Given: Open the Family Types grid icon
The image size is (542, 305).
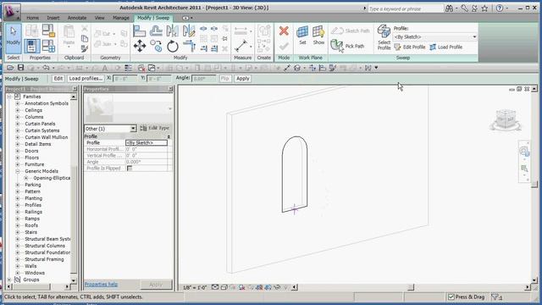Looking at the screenshot, I should coord(48,46).
